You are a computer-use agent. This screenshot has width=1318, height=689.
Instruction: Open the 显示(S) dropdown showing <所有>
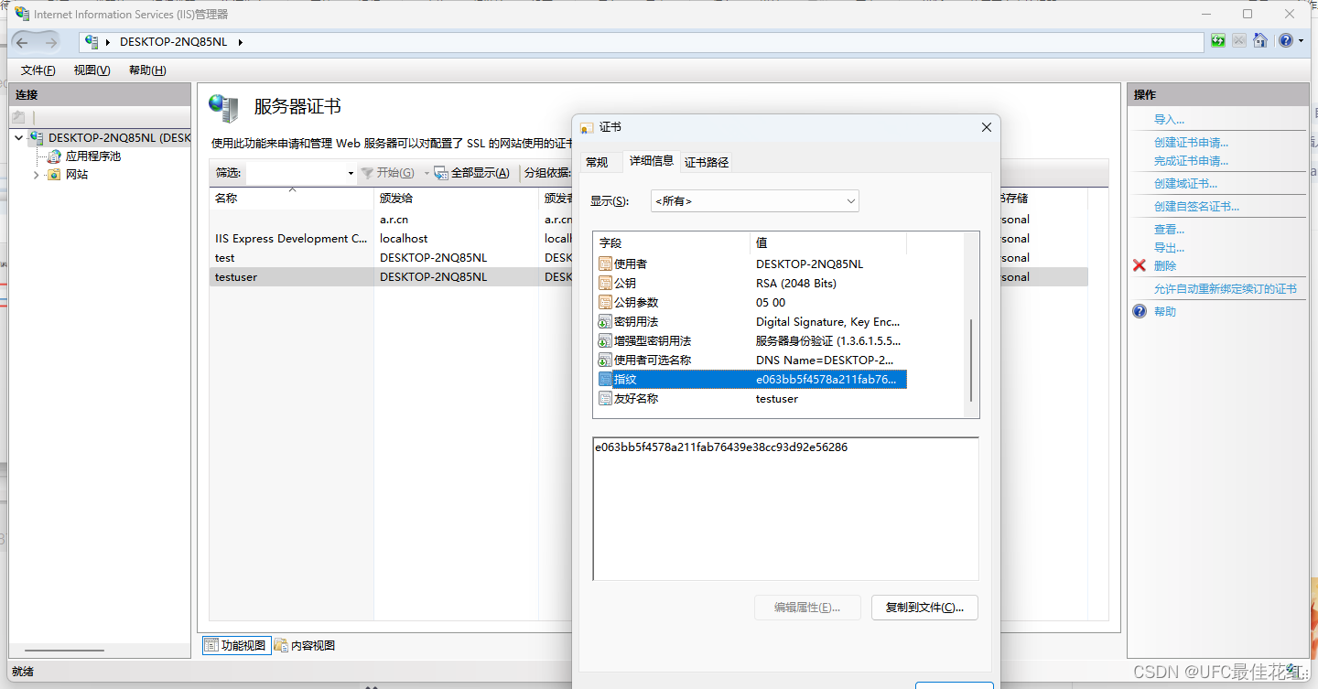pos(851,199)
